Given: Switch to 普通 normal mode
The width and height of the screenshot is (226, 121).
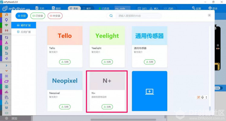Looking at the screenshot, I should coord(74,8).
